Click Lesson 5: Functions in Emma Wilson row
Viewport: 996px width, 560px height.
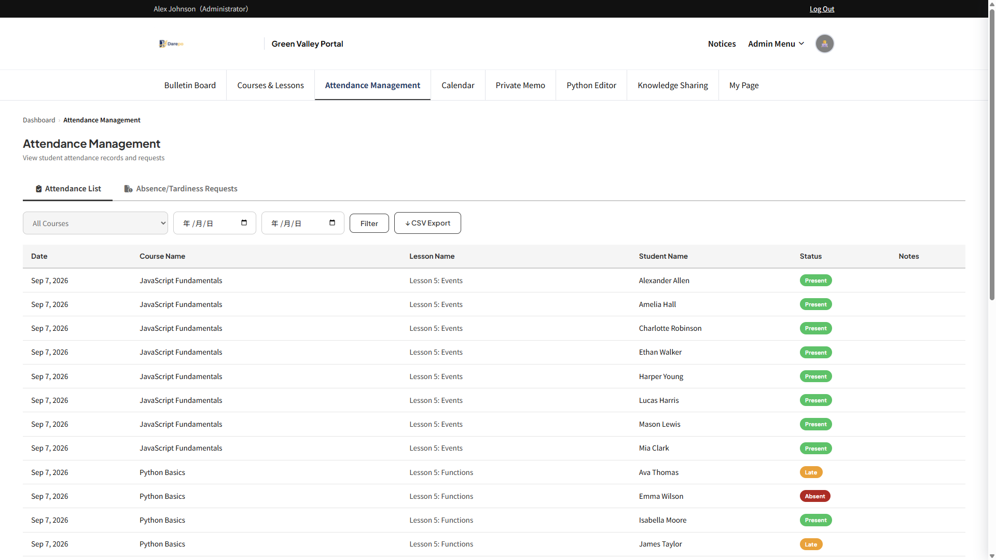click(441, 496)
